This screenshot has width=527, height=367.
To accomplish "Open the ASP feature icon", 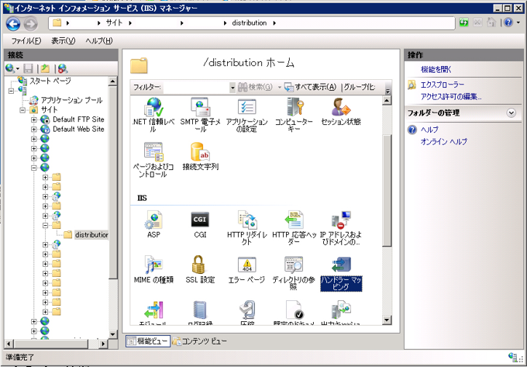I will (153, 224).
